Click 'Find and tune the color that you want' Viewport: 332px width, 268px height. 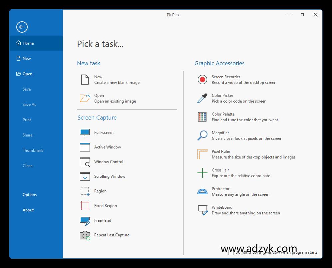(245, 120)
